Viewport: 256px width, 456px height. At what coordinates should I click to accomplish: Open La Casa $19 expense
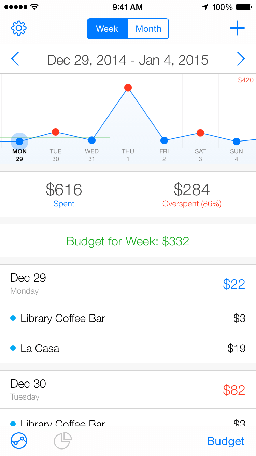click(x=128, y=348)
